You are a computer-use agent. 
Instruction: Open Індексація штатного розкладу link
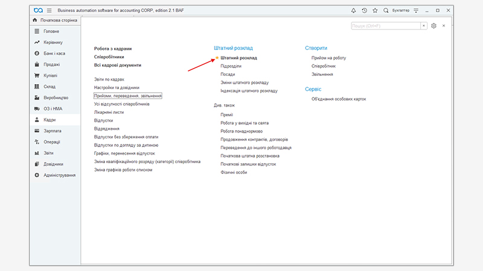(249, 91)
